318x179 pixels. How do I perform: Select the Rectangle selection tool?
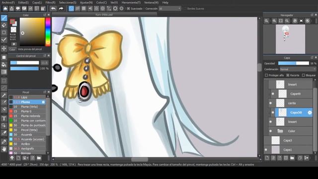[x=4, y=81]
